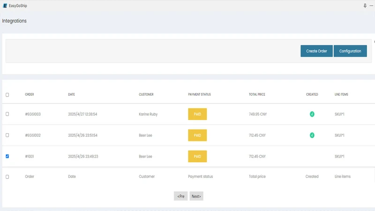
Task: Click customer name Karine Ruby
Action: pyautogui.click(x=148, y=114)
